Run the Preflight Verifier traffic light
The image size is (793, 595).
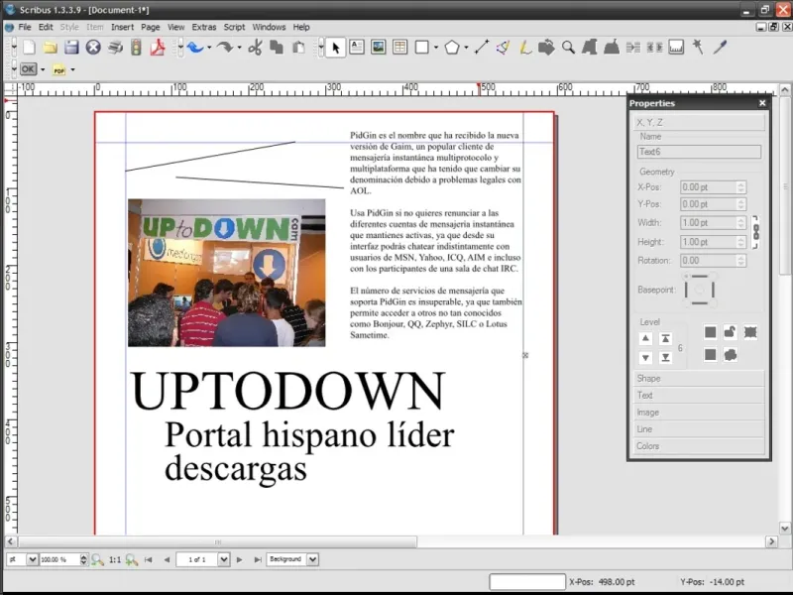(137, 47)
